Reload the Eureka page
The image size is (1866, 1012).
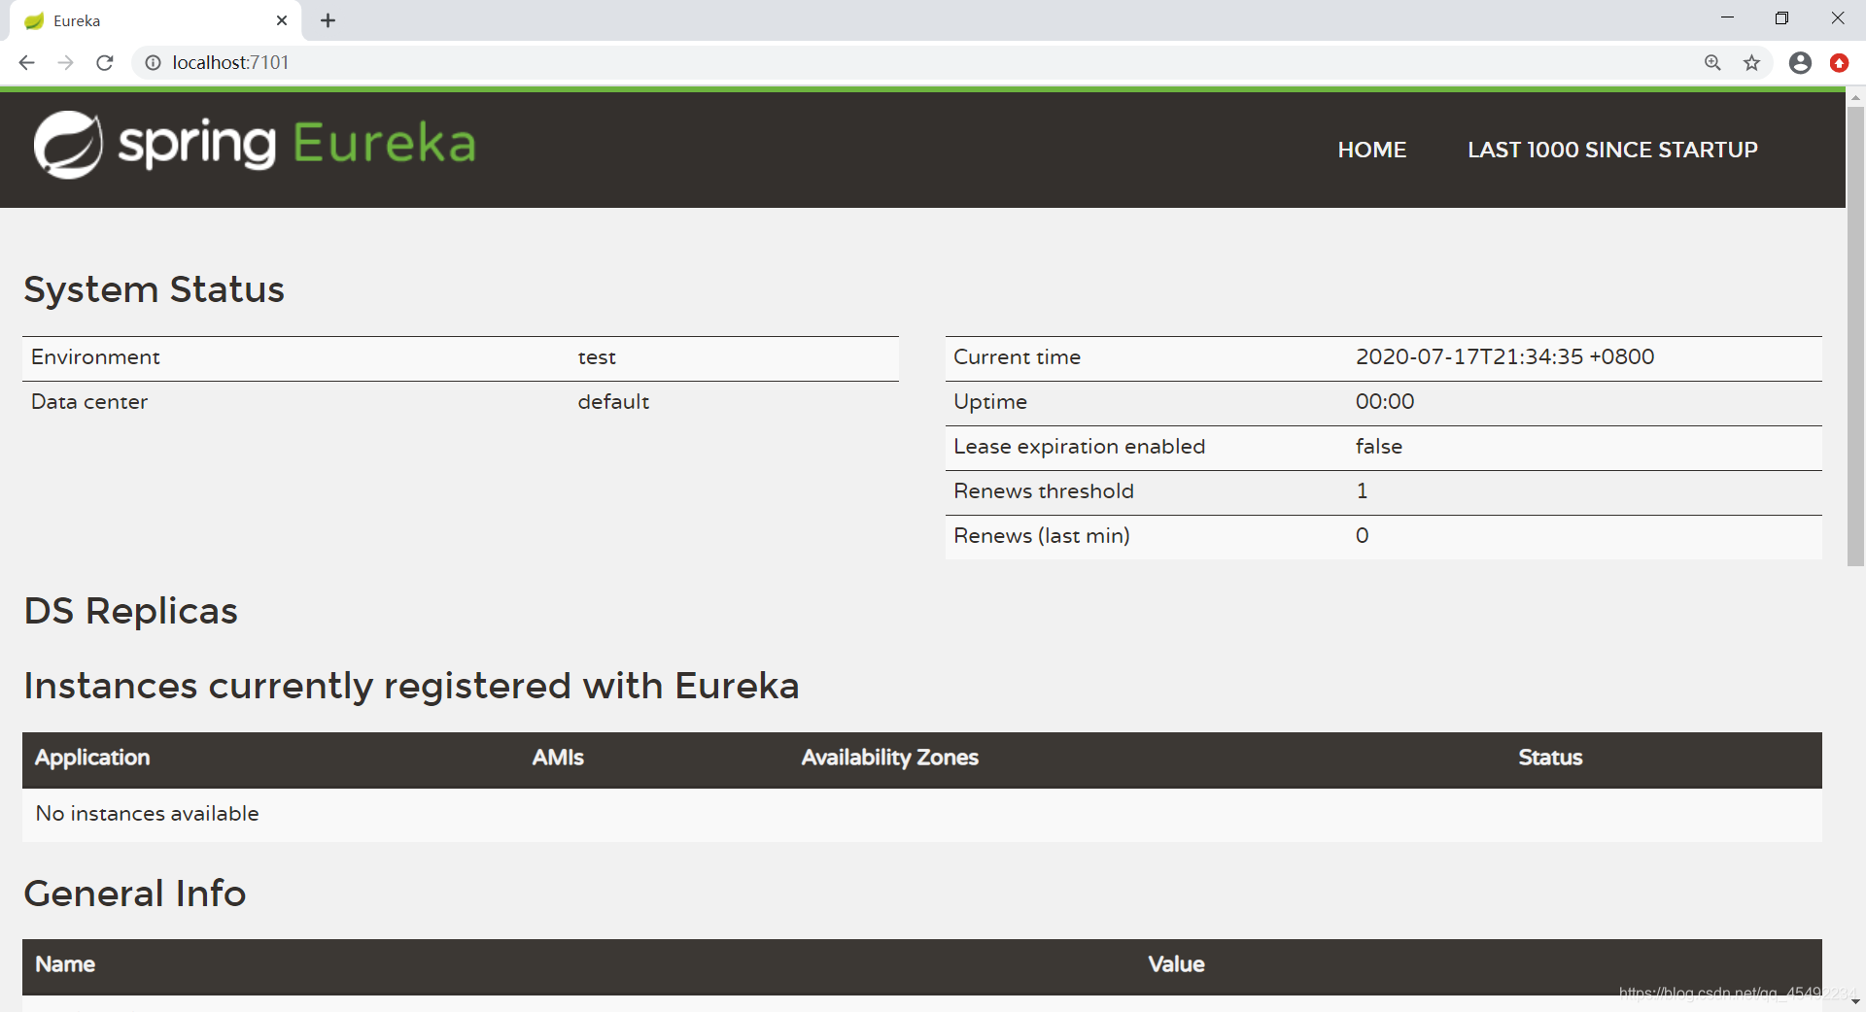(x=105, y=62)
